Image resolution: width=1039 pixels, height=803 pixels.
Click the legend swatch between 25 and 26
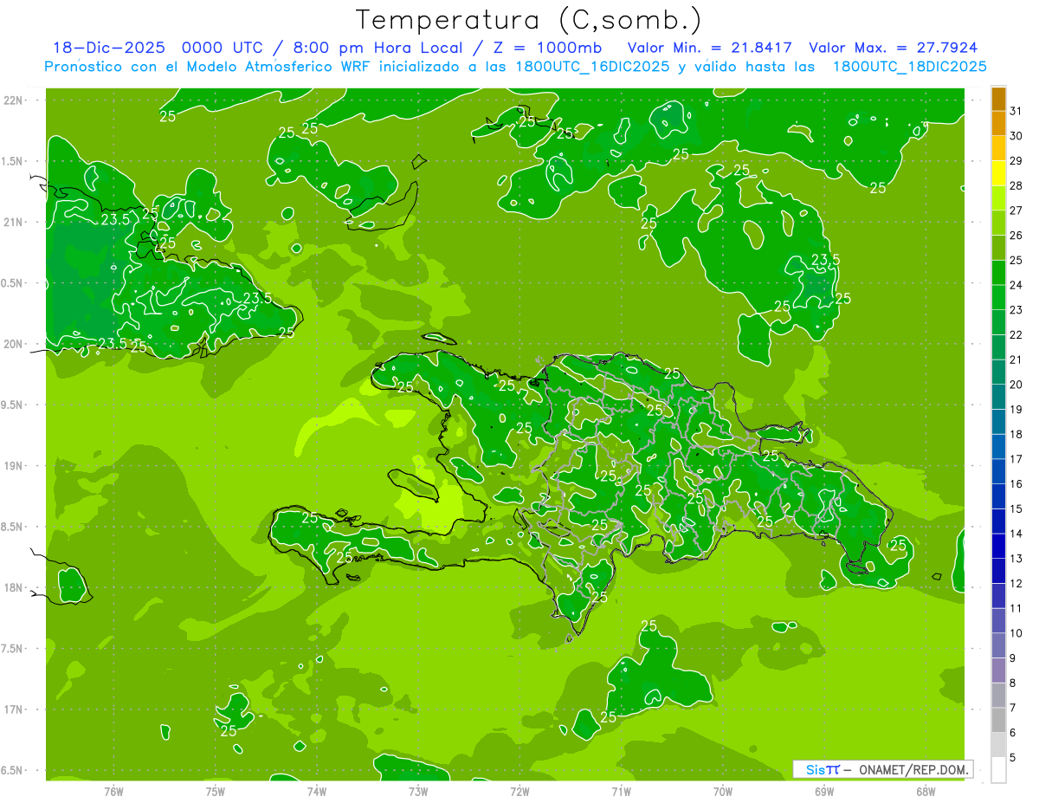[x=998, y=248]
